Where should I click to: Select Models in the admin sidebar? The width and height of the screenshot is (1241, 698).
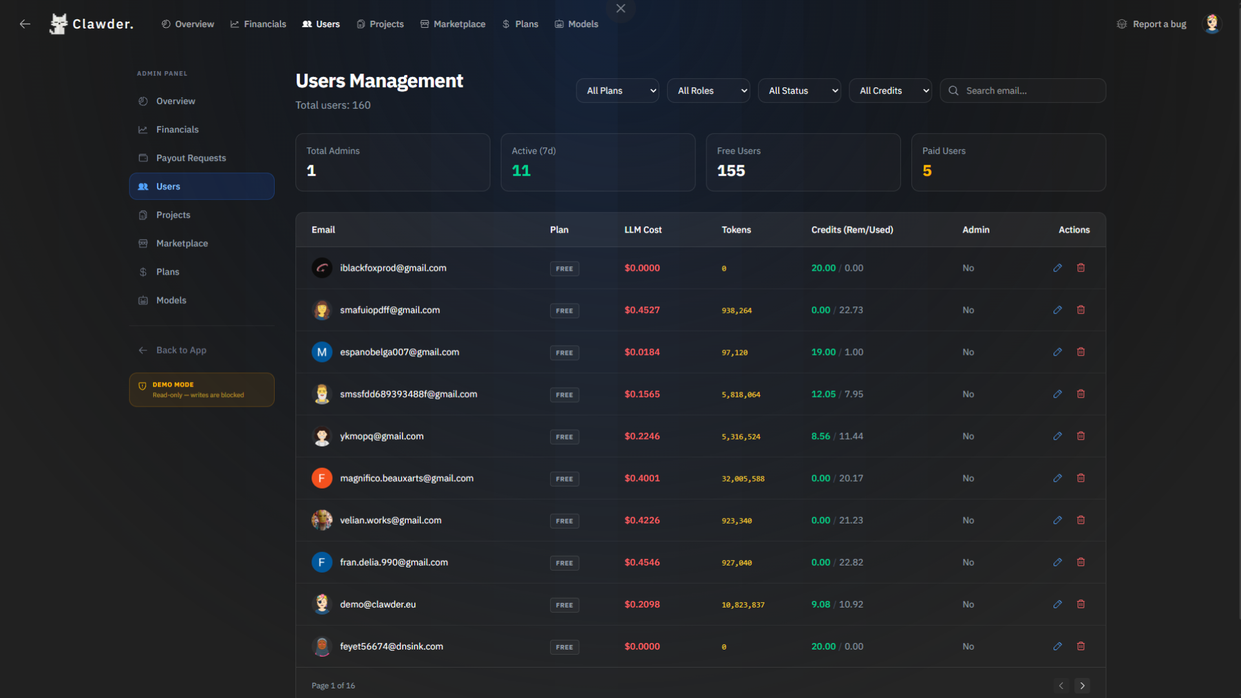click(x=202, y=300)
